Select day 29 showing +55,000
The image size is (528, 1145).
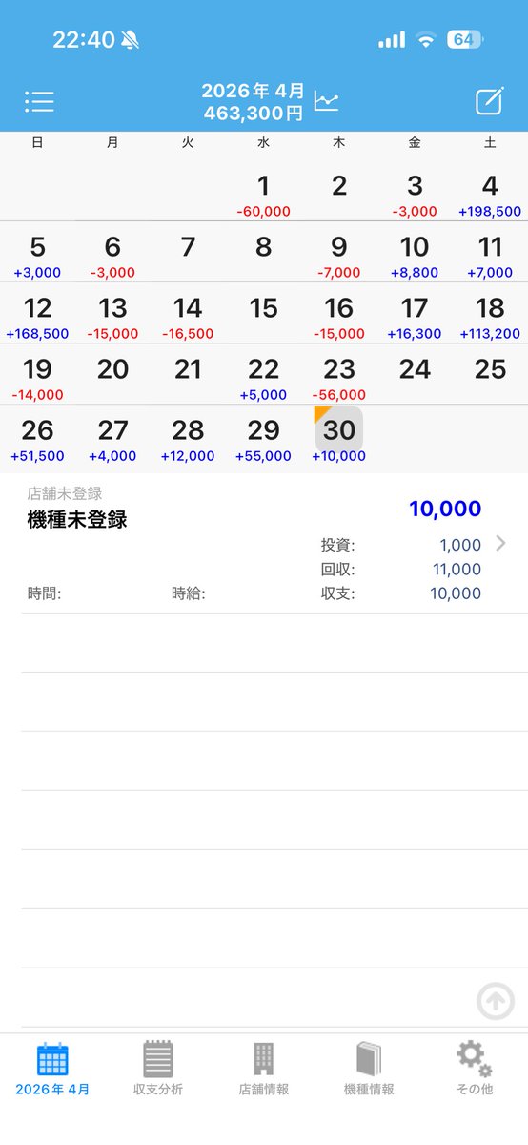[264, 439]
